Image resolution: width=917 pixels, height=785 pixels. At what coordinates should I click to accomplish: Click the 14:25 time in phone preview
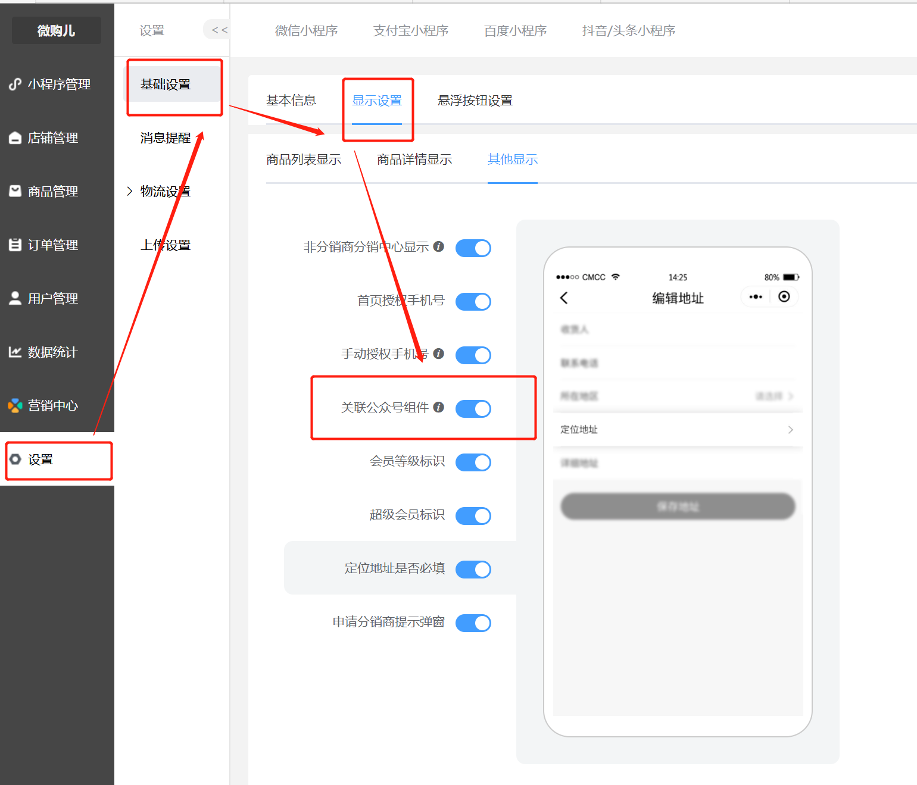[678, 277]
